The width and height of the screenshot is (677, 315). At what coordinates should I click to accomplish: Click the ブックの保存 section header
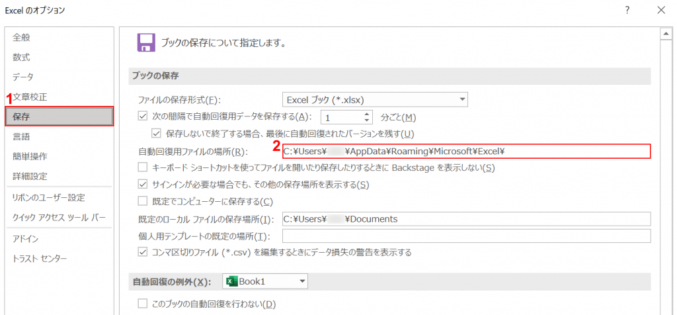pos(389,76)
